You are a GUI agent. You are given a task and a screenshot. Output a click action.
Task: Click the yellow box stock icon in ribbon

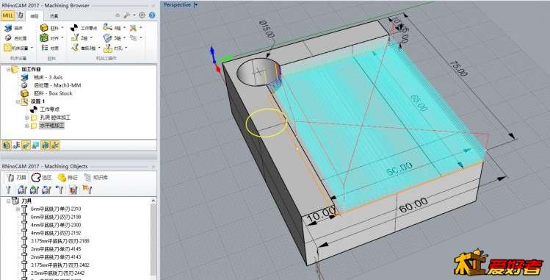click(x=44, y=28)
